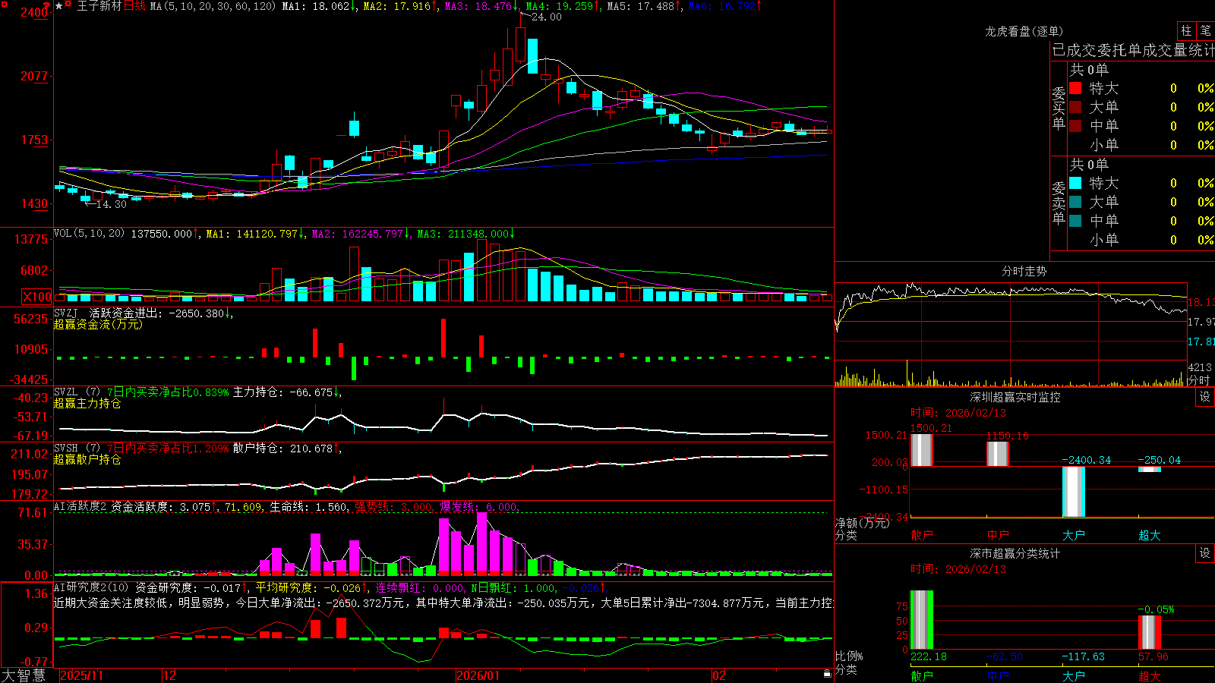This screenshot has height=683, width=1215.
Task: Click 超赢主力持仓 label
Action: click(x=87, y=403)
